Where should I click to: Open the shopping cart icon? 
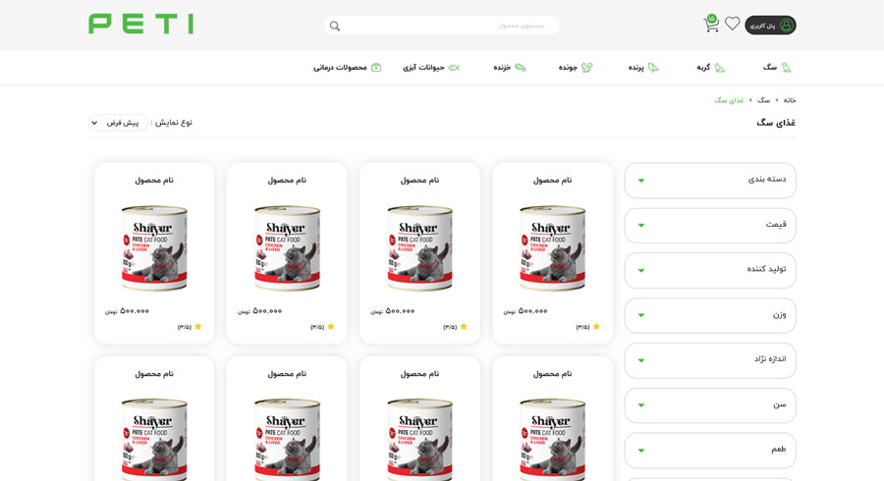711,24
